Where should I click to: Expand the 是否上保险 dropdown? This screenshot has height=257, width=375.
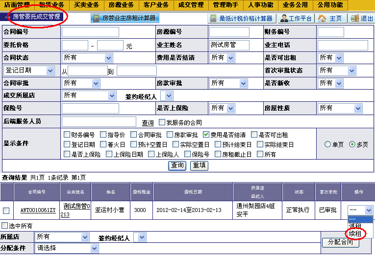[222, 108]
